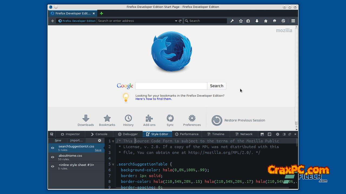This screenshot has height=194, width=346.
Task: Open the developer tools wrench icon
Action: click(232, 21)
